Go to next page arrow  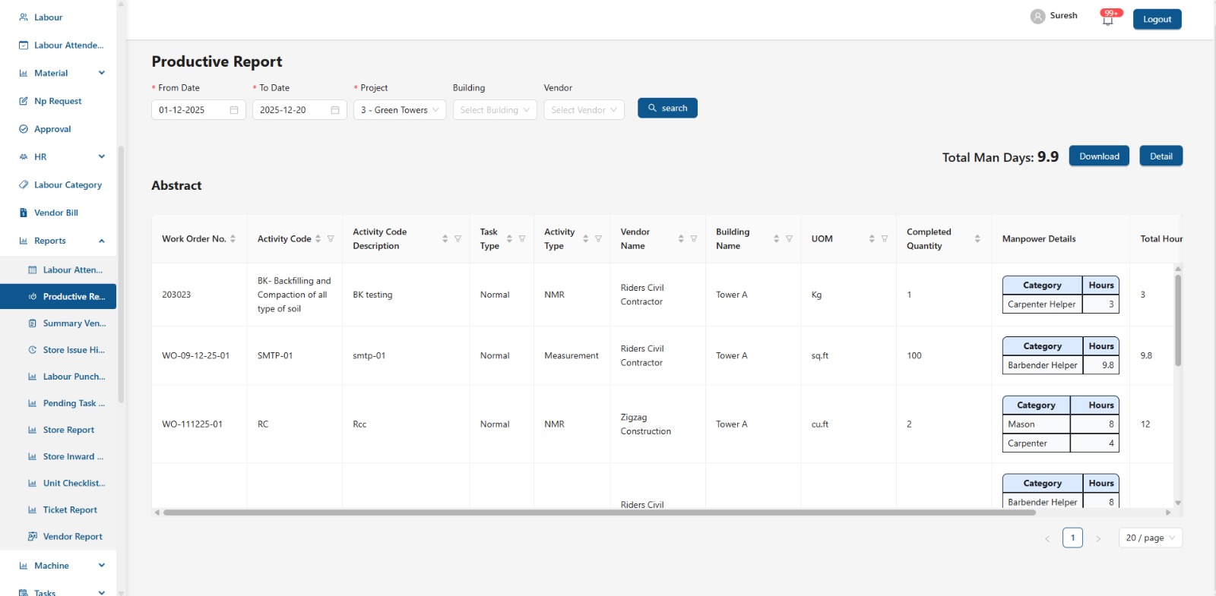click(1098, 538)
